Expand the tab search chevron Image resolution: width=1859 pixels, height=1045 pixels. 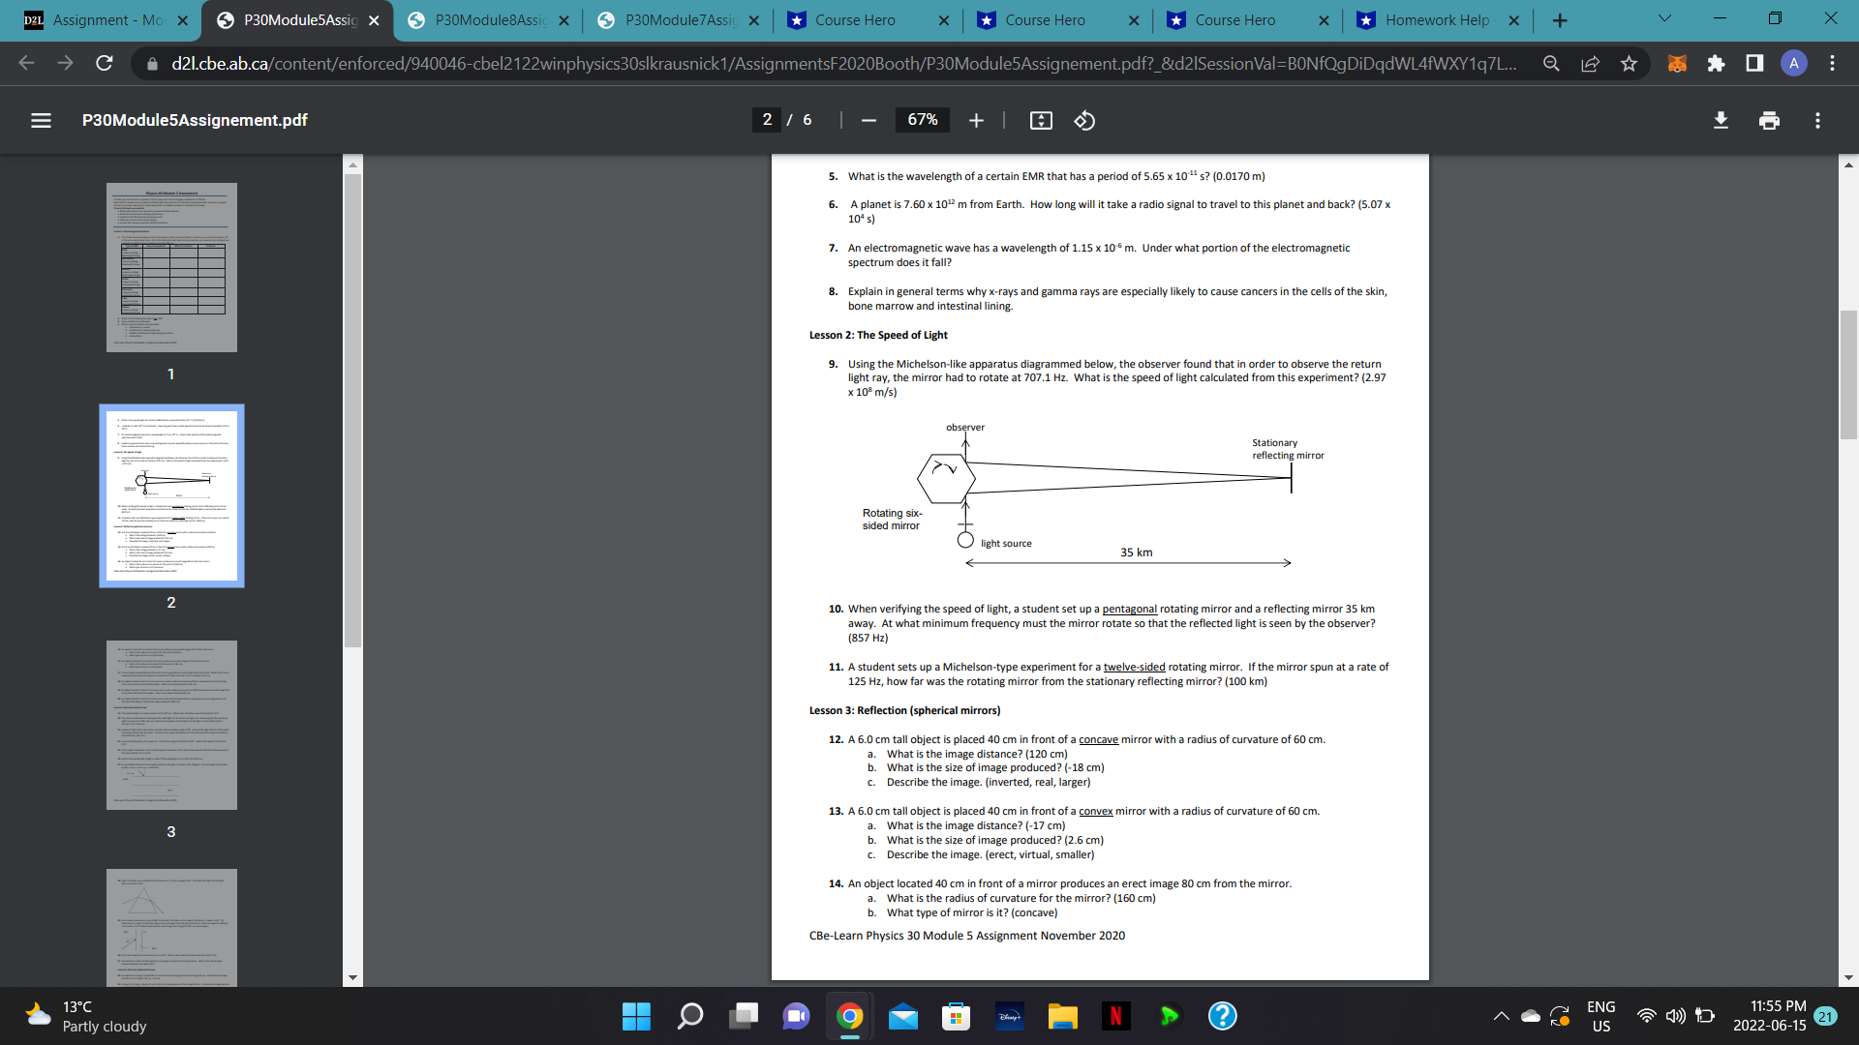1664,18
